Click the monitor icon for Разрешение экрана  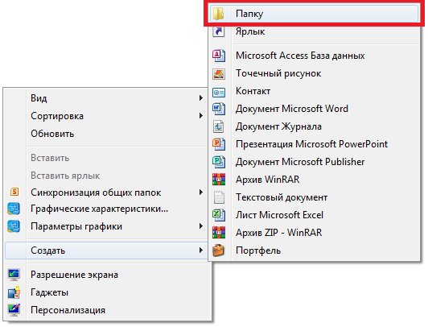coord(14,275)
